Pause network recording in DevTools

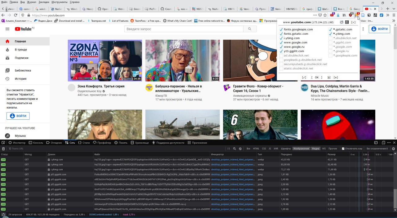point(229,149)
